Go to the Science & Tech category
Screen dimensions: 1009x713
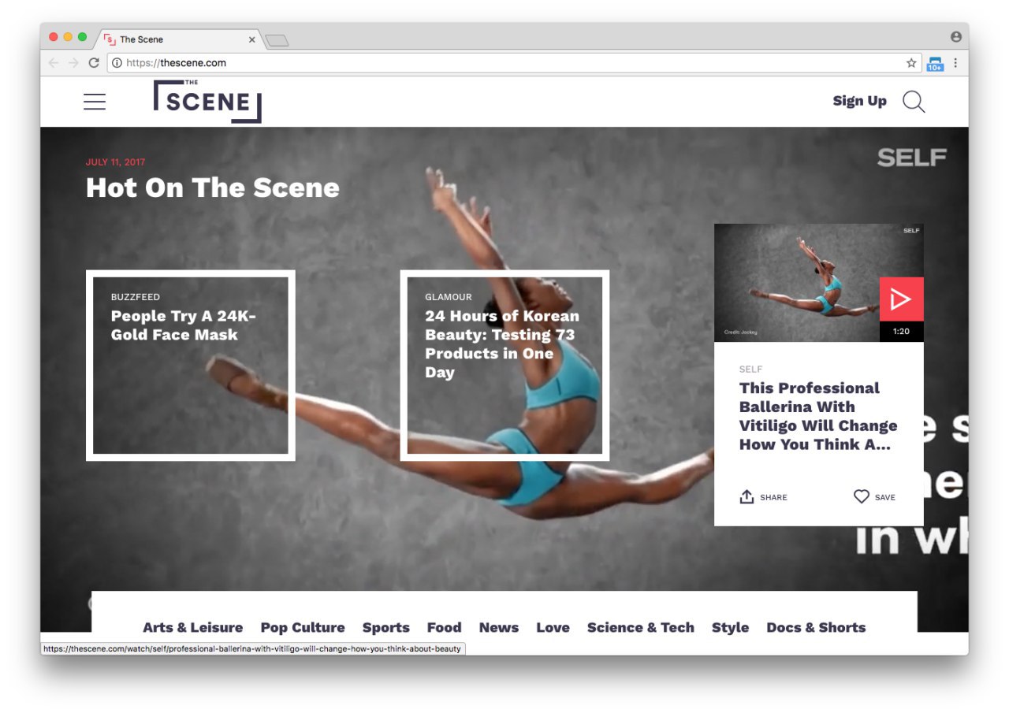640,628
